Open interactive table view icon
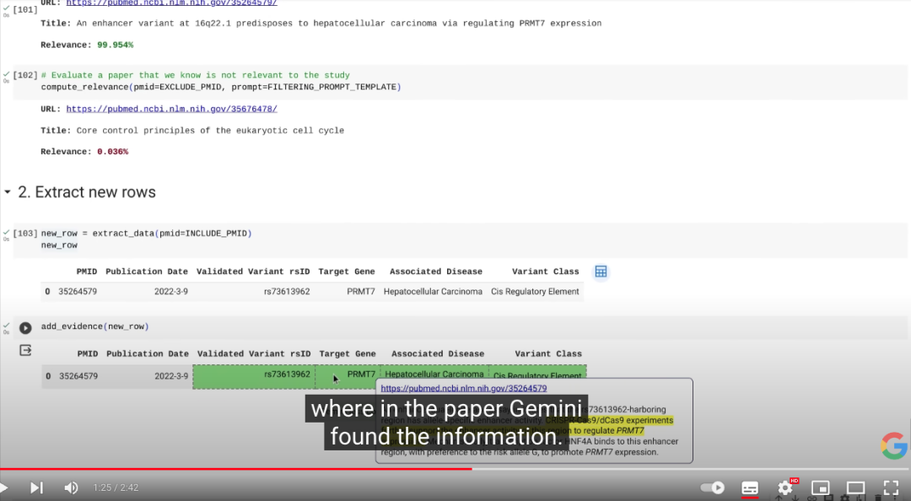Viewport: 911px width, 501px height. (x=601, y=272)
